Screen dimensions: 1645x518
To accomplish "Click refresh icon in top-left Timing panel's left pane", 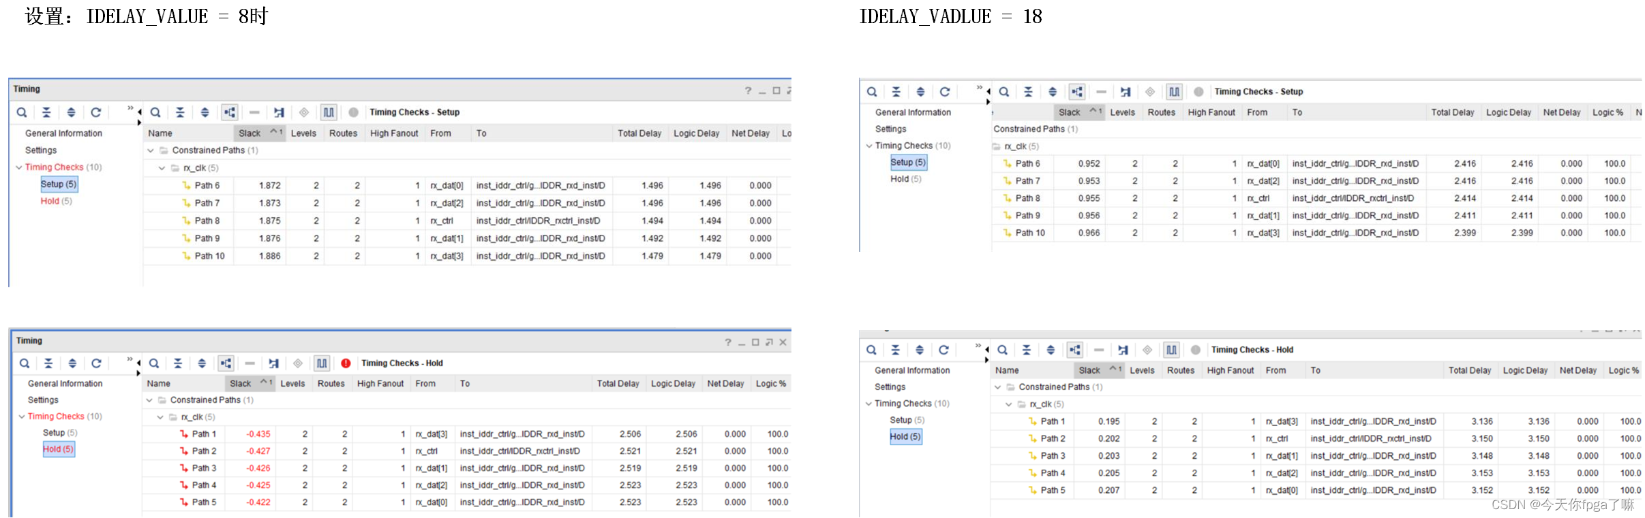I will point(96,112).
